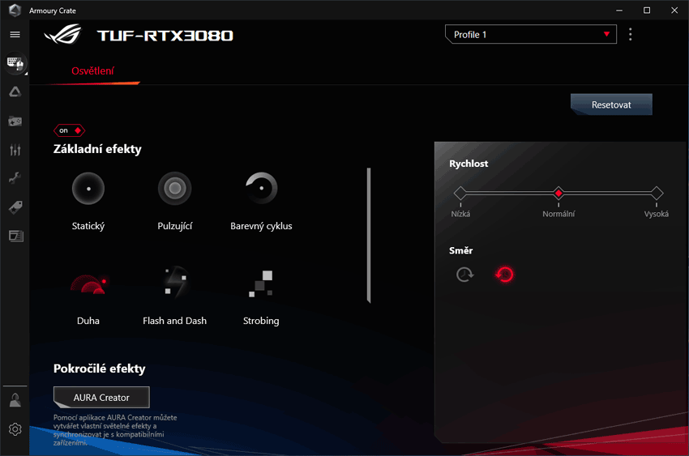
Task: Open News panel icon in sidebar
Action: tap(16, 237)
